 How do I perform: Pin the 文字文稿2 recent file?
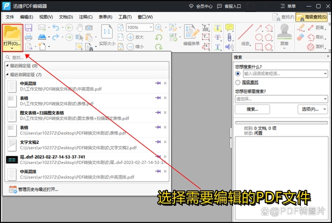pos(158,142)
